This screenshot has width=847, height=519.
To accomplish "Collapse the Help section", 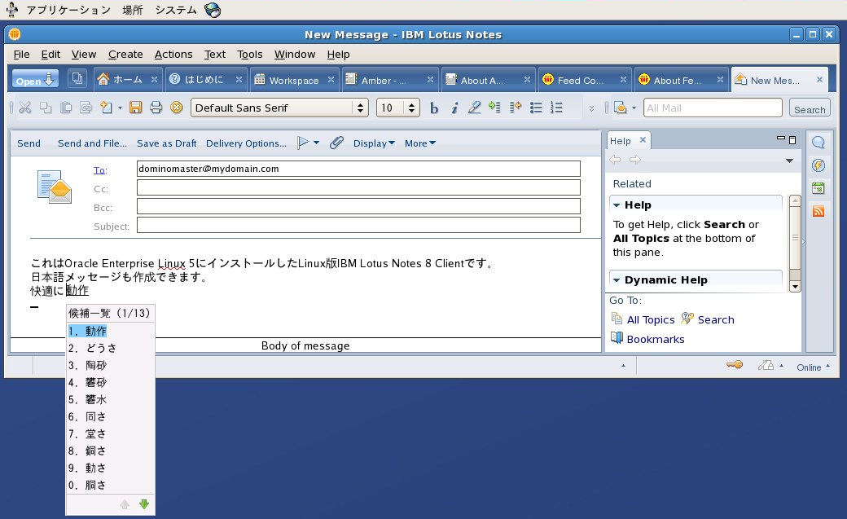I will [x=617, y=205].
